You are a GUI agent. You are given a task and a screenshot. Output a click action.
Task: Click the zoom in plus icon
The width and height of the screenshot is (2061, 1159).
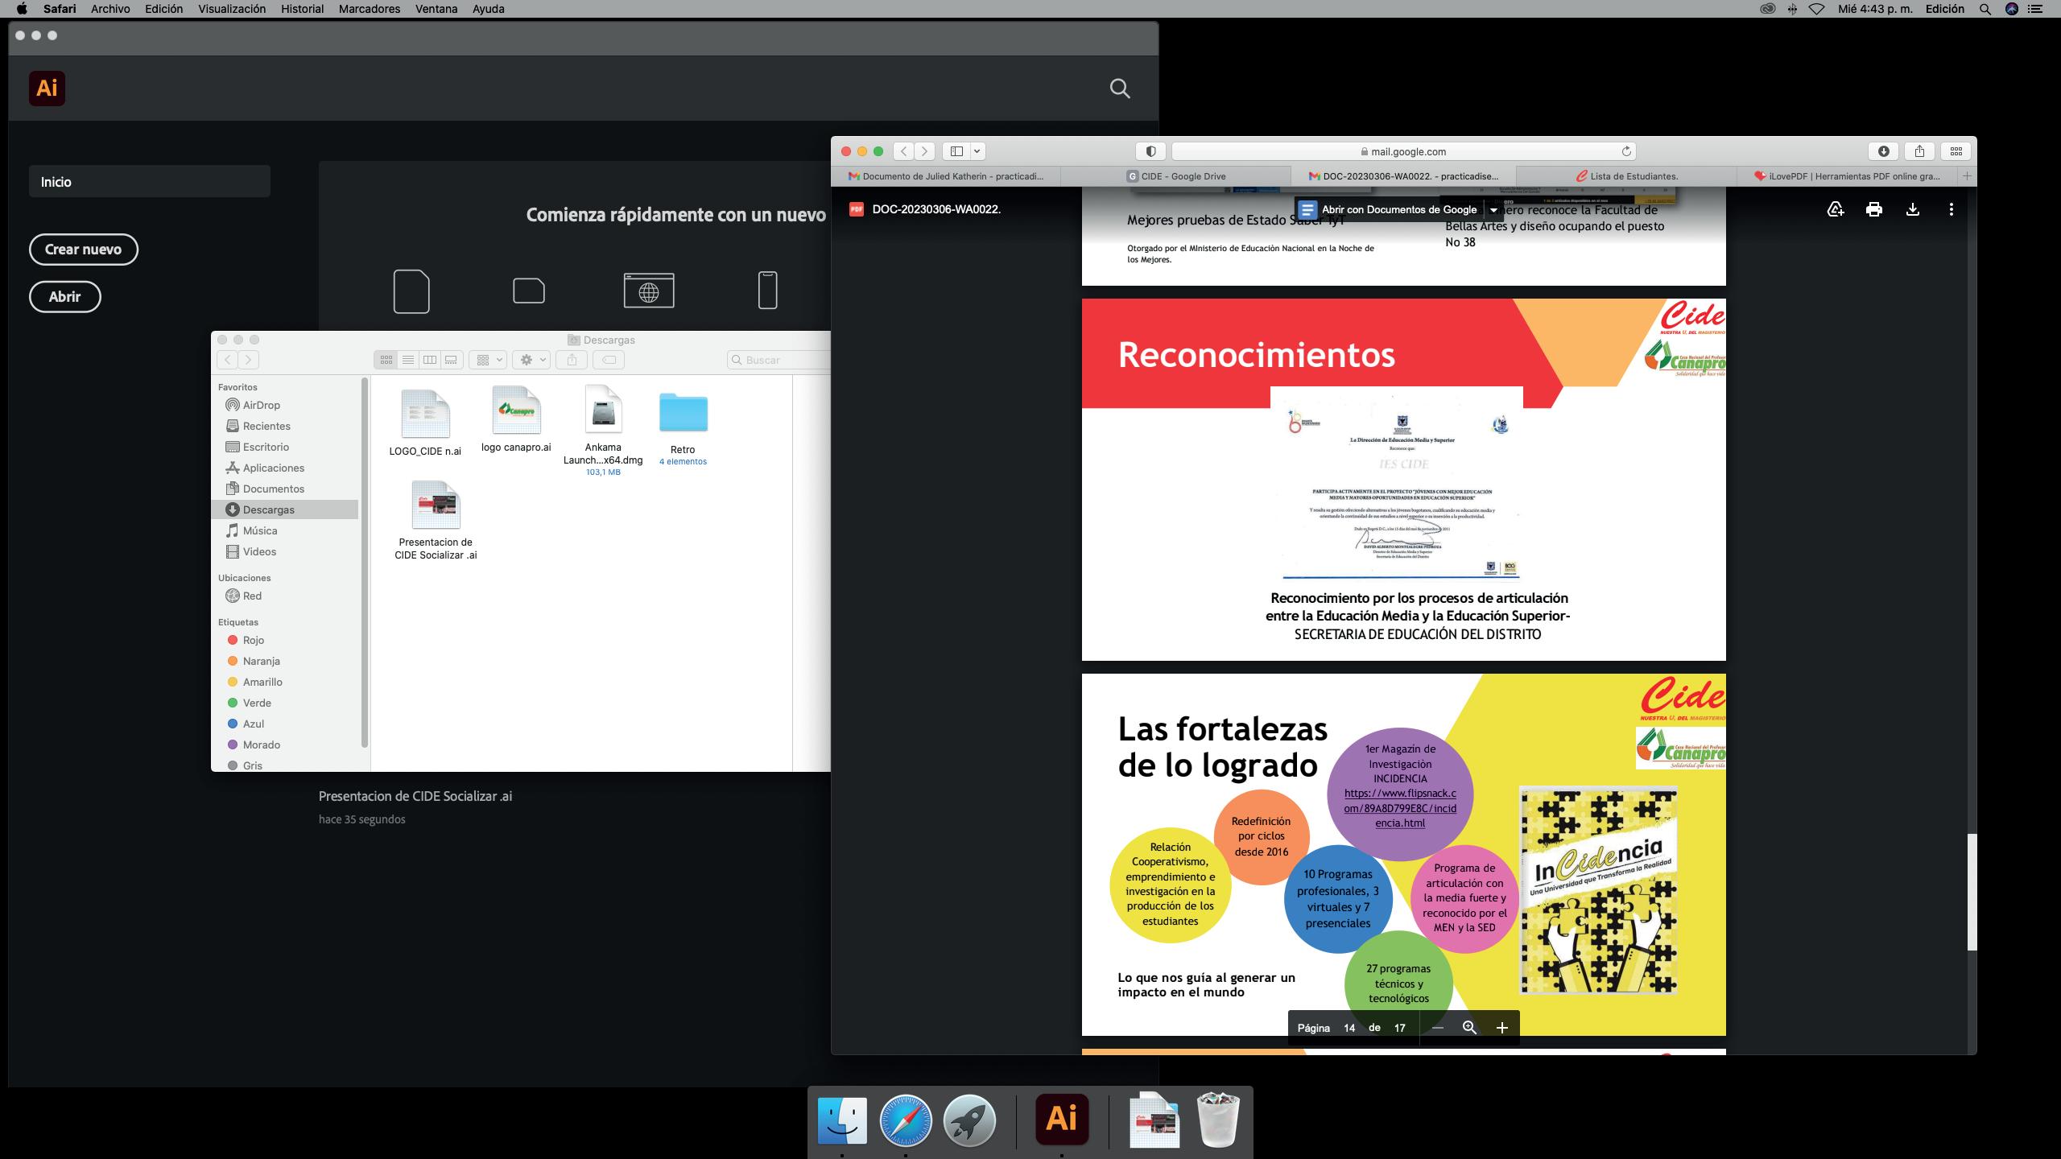(x=1501, y=1028)
